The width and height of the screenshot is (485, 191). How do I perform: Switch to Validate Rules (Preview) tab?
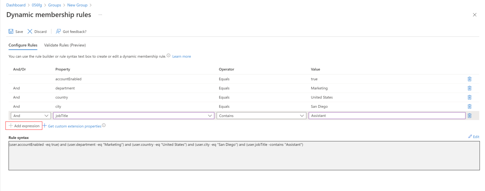[65, 45]
